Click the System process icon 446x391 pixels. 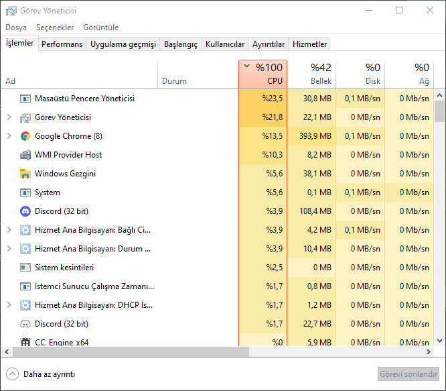pos(25,192)
